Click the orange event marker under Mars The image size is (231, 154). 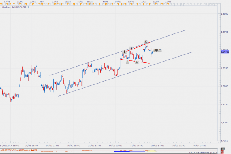(106, 5)
